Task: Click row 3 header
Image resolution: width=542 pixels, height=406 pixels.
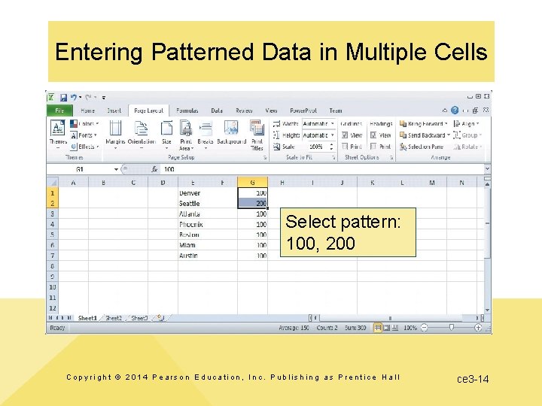Action: pyautogui.click(x=52, y=214)
